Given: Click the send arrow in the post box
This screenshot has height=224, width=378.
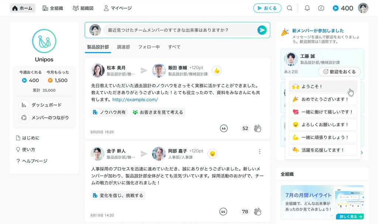Looking at the screenshot, I should 262,30.
